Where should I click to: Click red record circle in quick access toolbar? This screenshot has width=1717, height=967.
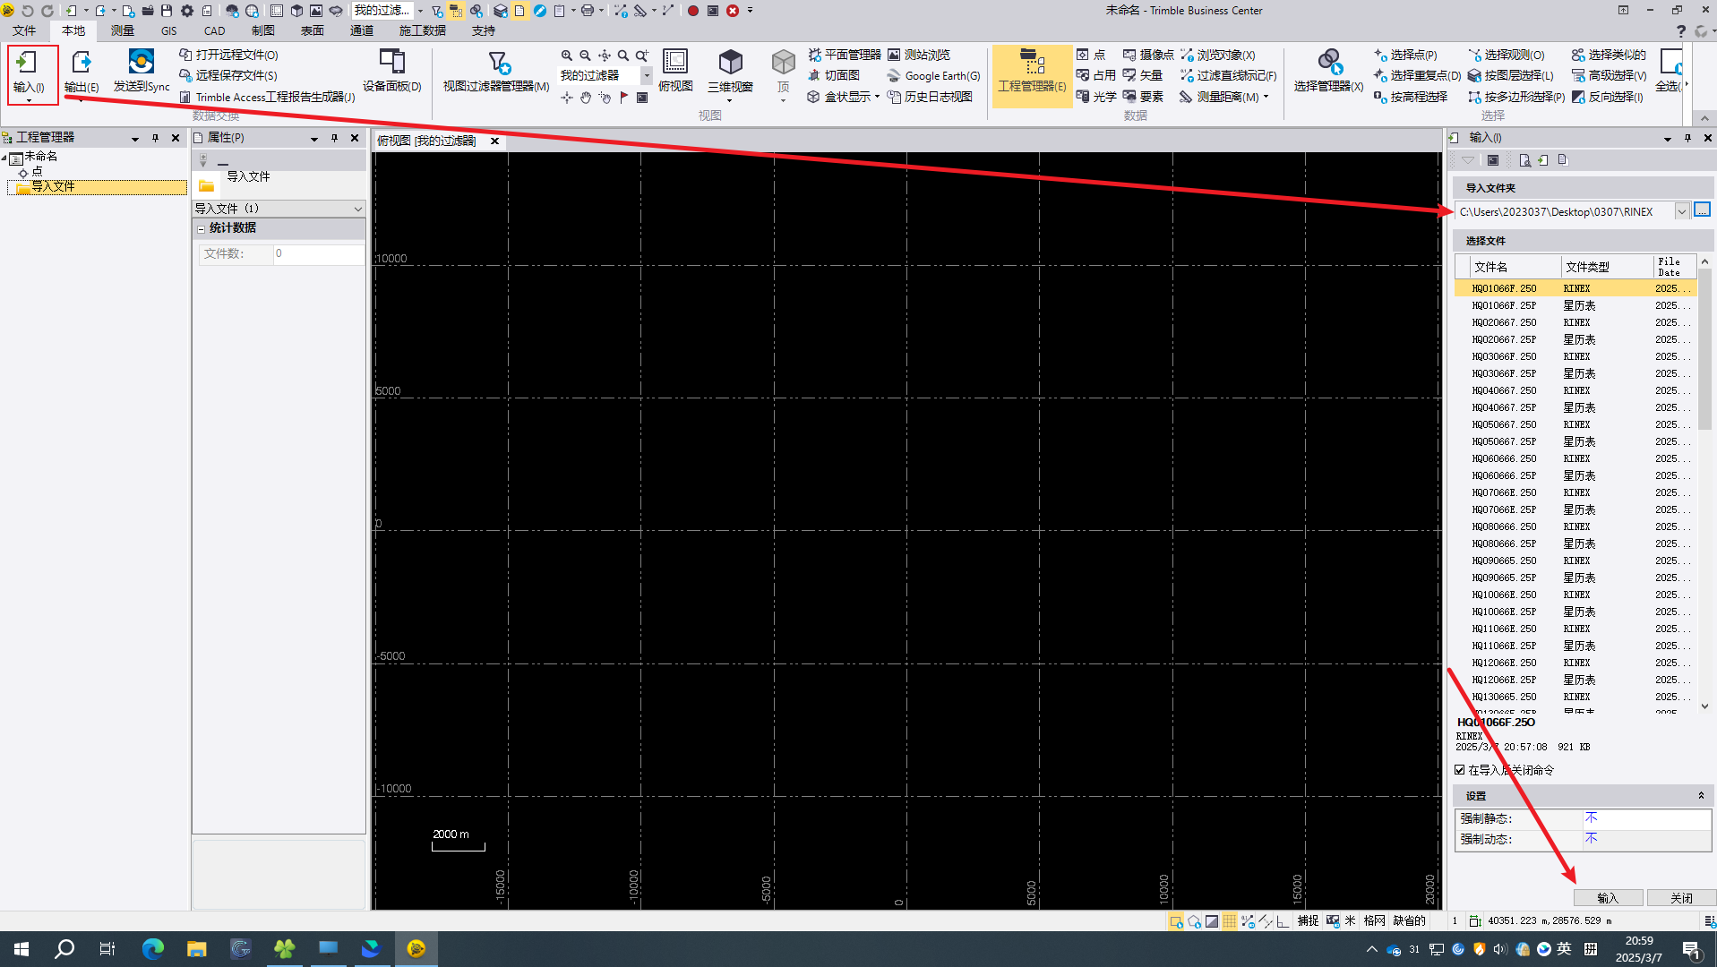692,11
